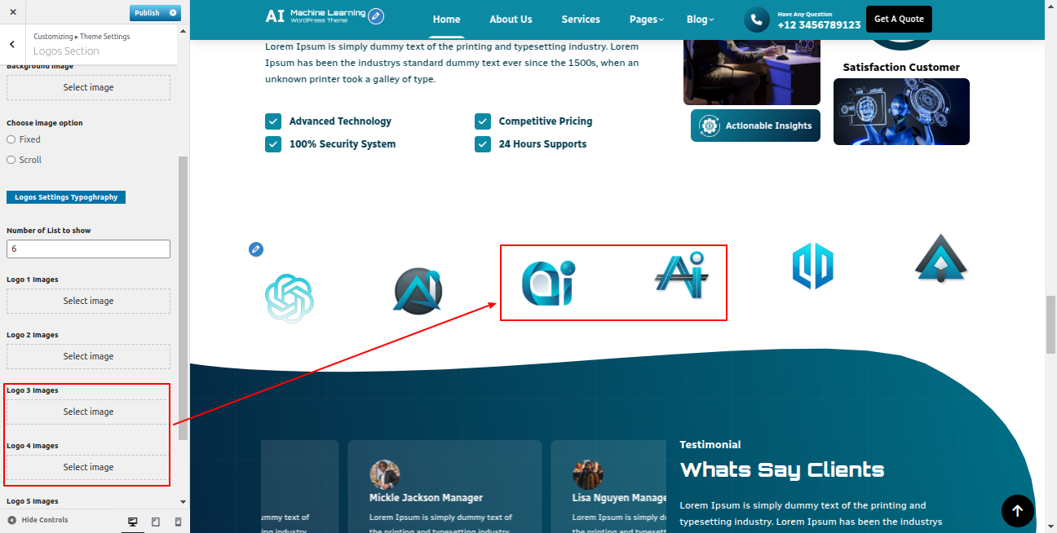Click the Number of List to show field

click(88, 249)
